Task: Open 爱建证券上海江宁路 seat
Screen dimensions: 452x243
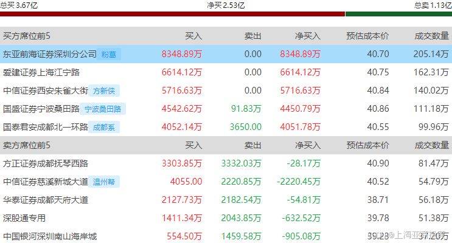Action: click(x=41, y=72)
